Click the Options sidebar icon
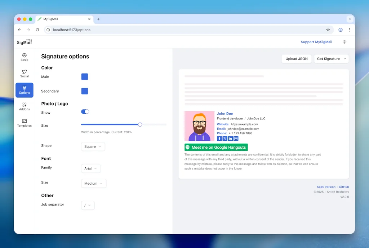This screenshot has width=369, height=248. (24, 90)
